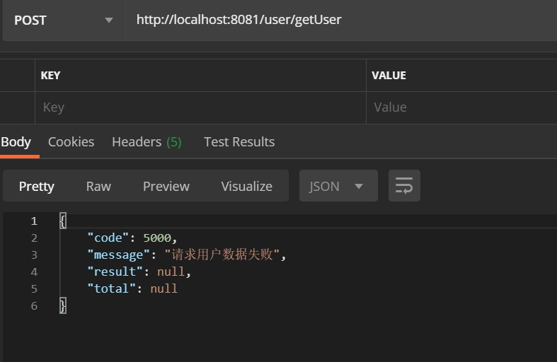Click the Key placeholder input cell

coord(200,107)
